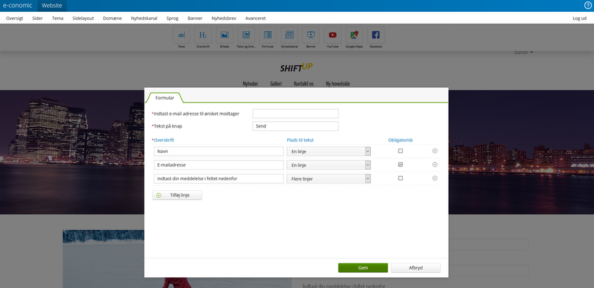
Task: Open the Nyhedsbrev menu
Action: tap(224, 18)
